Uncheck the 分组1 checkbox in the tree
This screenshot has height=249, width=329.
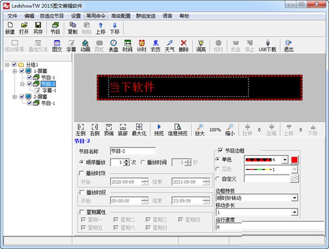(14, 65)
